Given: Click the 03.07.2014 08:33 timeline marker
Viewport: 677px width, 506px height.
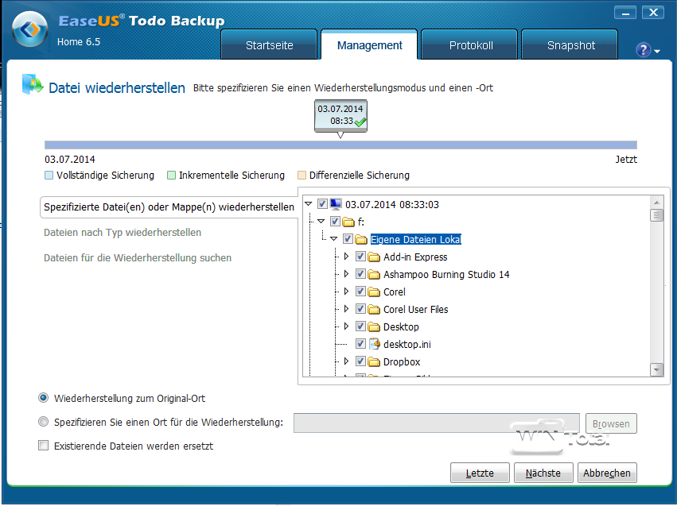Looking at the screenshot, I should 340,116.
